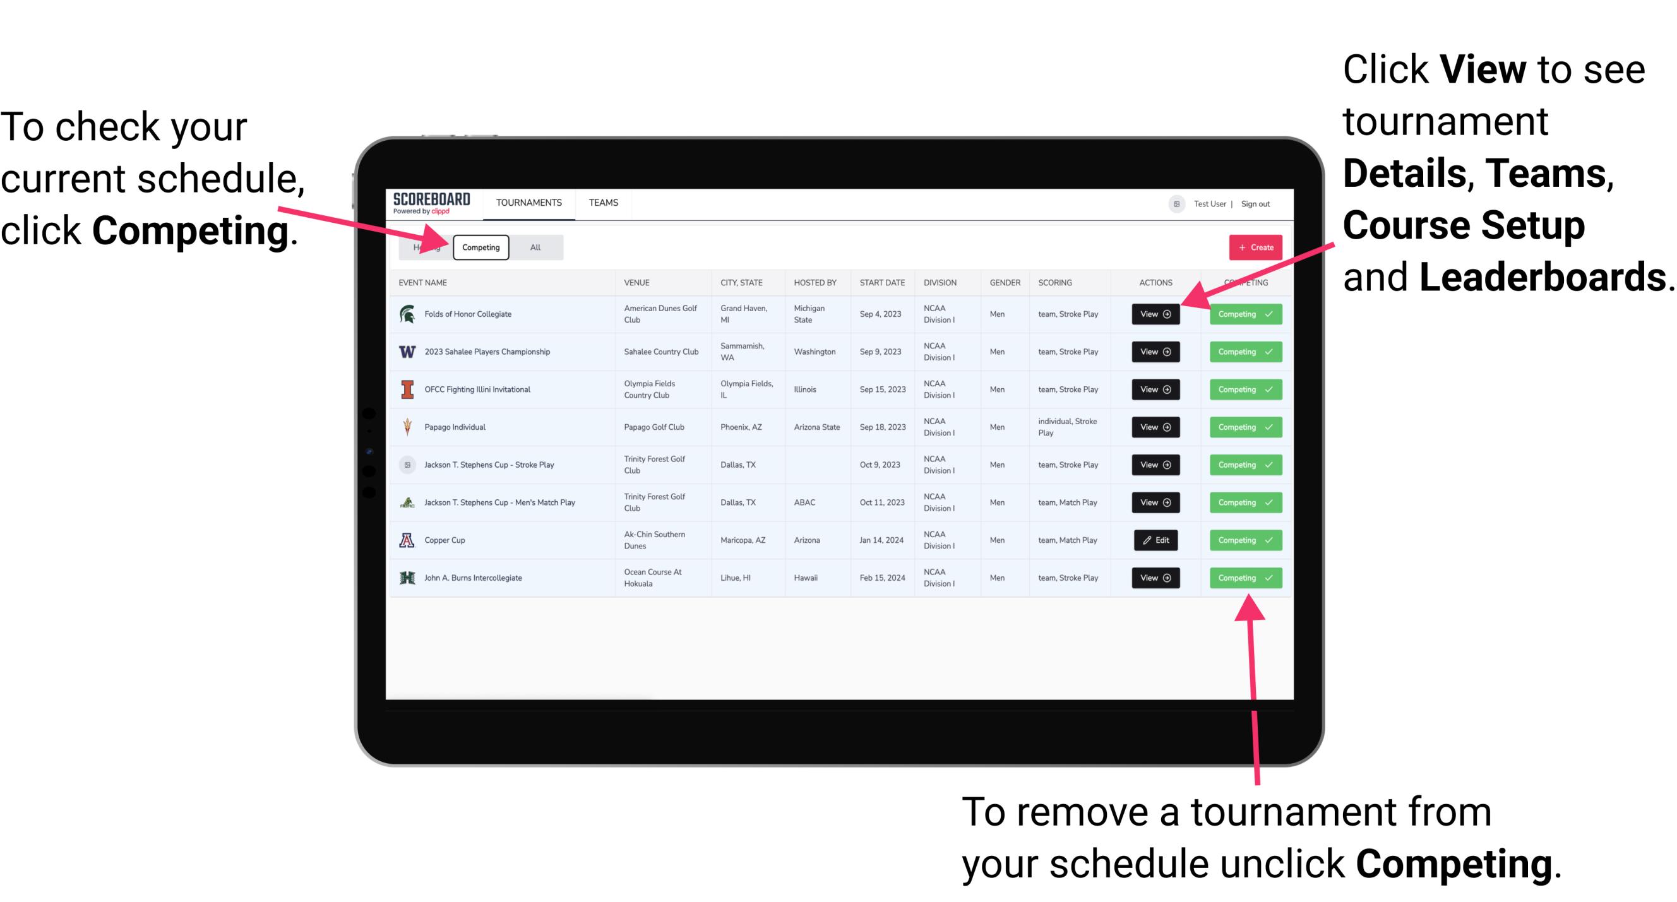This screenshot has height=902, width=1677.
Task: Click the TOURNAMENTS menu item
Action: [x=528, y=203]
